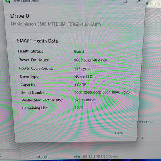Click the serial number value text
The width and height of the screenshot is (161, 161).
[x=102, y=92]
